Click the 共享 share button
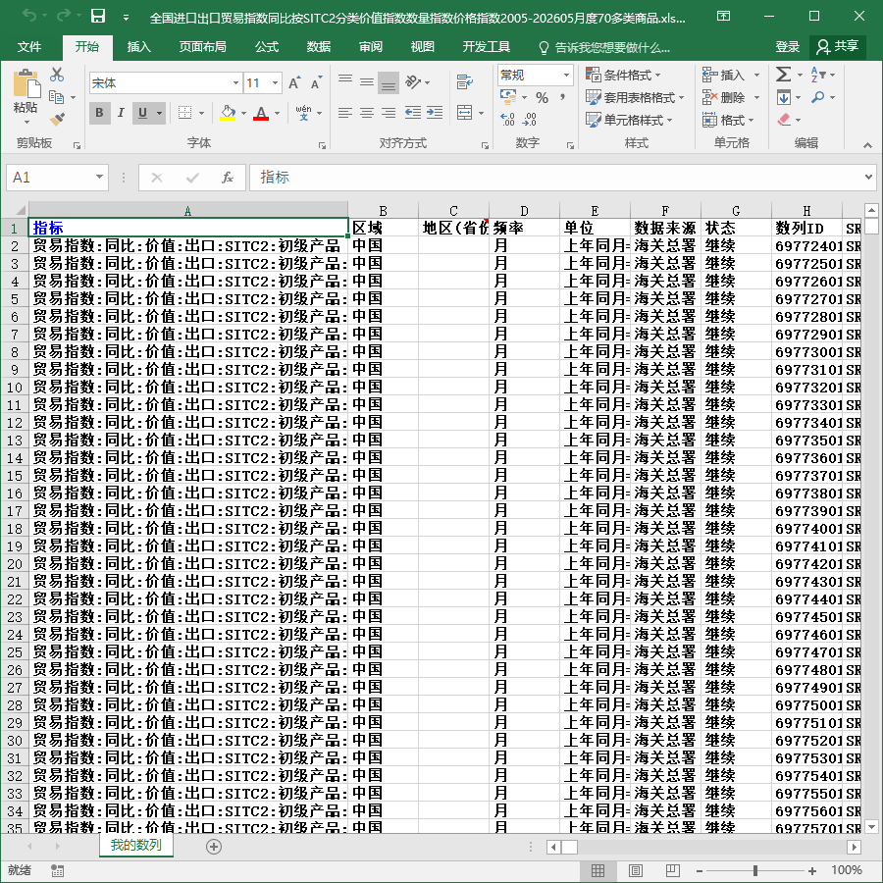883x883 pixels. click(838, 46)
